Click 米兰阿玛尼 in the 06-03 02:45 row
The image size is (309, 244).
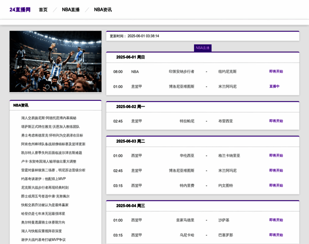point(227,171)
